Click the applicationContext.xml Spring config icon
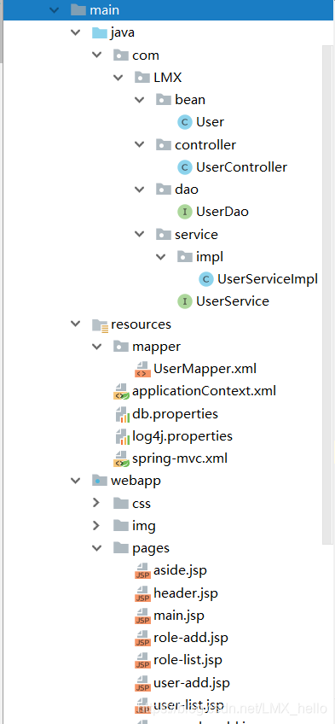335x724 pixels. [122, 392]
